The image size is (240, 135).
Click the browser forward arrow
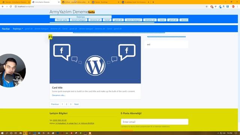pos(7,7)
